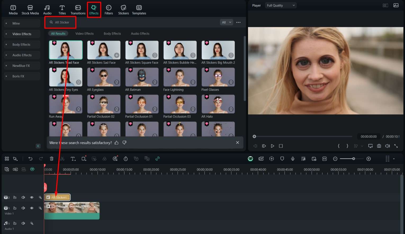The image size is (405, 234).
Task: Select the Text tool in timeline toolbar
Action: 73,159
